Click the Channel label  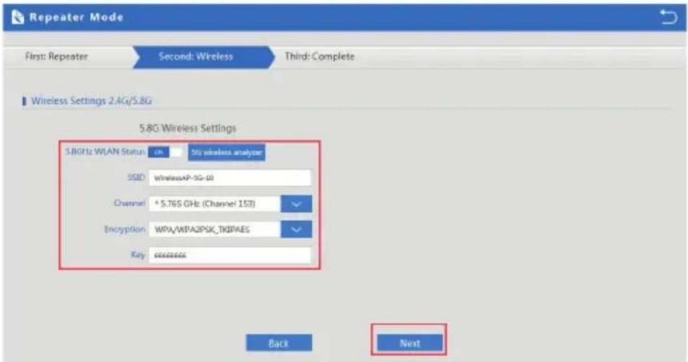click(x=129, y=203)
